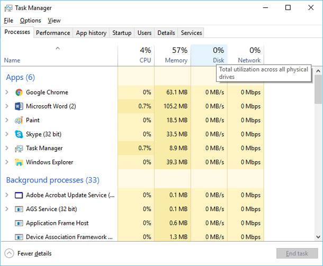Click Google Chrome's 63.1 MB memory value
This screenshot has height=266, width=323.
[x=177, y=93]
